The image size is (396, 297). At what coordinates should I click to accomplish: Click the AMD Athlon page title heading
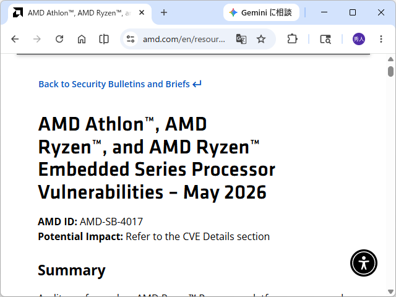pos(157,158)
